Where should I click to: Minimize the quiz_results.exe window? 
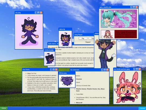point(131,7)
